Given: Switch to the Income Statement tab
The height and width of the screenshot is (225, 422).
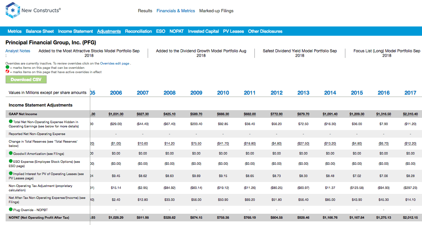Looking at the screenshot, I should tap(75, 31).
